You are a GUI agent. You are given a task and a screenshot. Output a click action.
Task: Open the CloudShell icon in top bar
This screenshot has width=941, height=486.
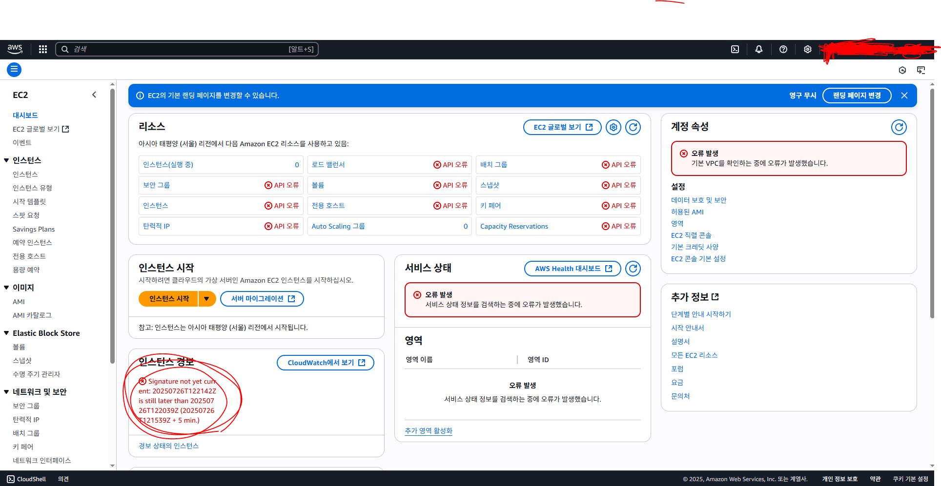click(x=735, y=49)
